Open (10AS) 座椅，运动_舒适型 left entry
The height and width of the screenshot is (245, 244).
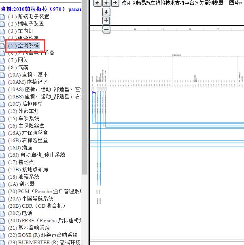pos(45,89)
